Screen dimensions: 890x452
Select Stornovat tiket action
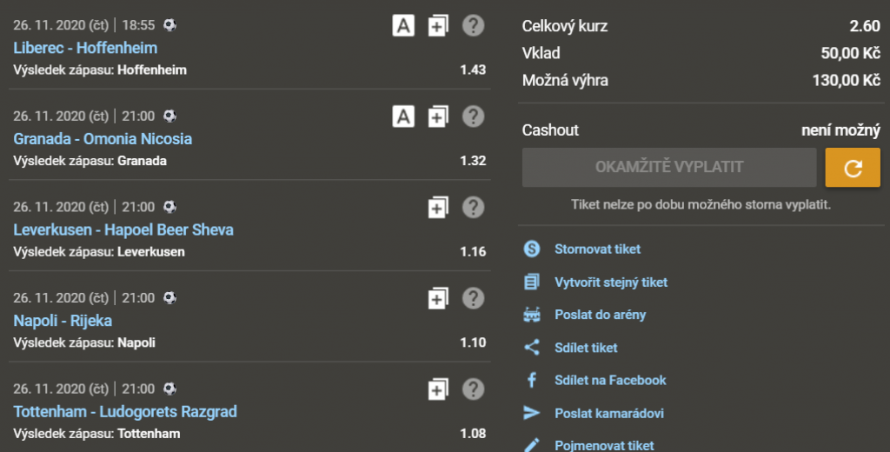coord(597,249)
